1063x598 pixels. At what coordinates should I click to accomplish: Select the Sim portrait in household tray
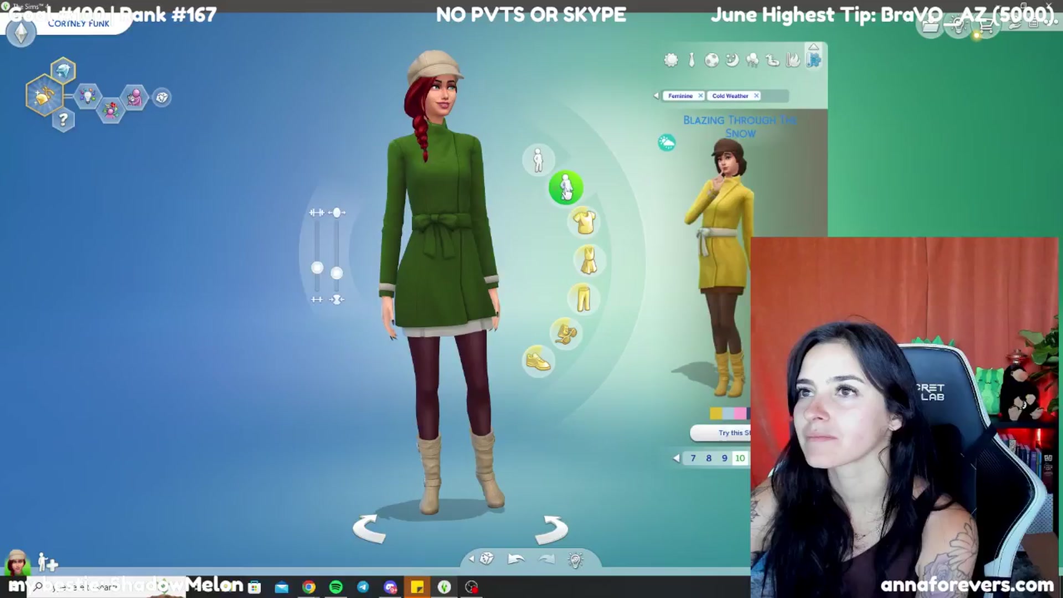tap(17, 563)
